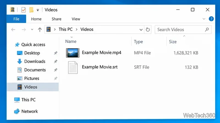
Task: Open the recent locations dropdown arrow
Action: pos(32,29)
